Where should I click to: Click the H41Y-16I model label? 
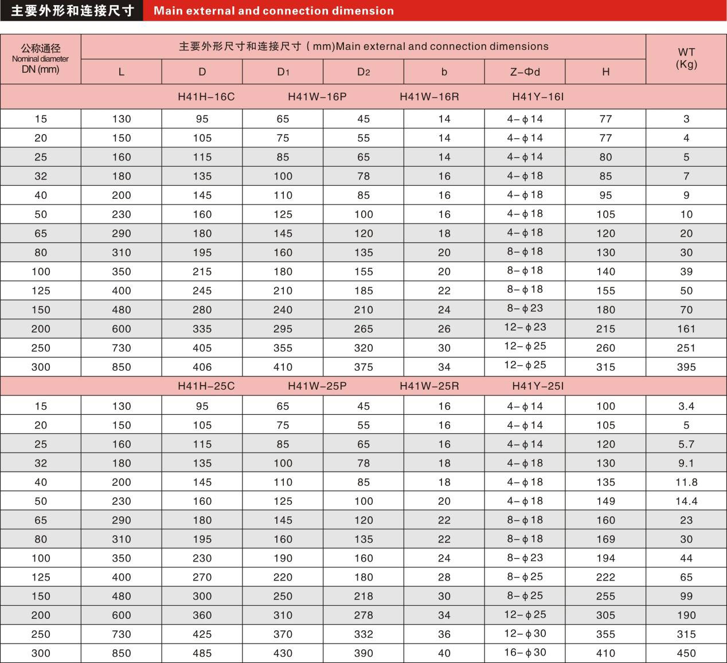coord(538,97)
